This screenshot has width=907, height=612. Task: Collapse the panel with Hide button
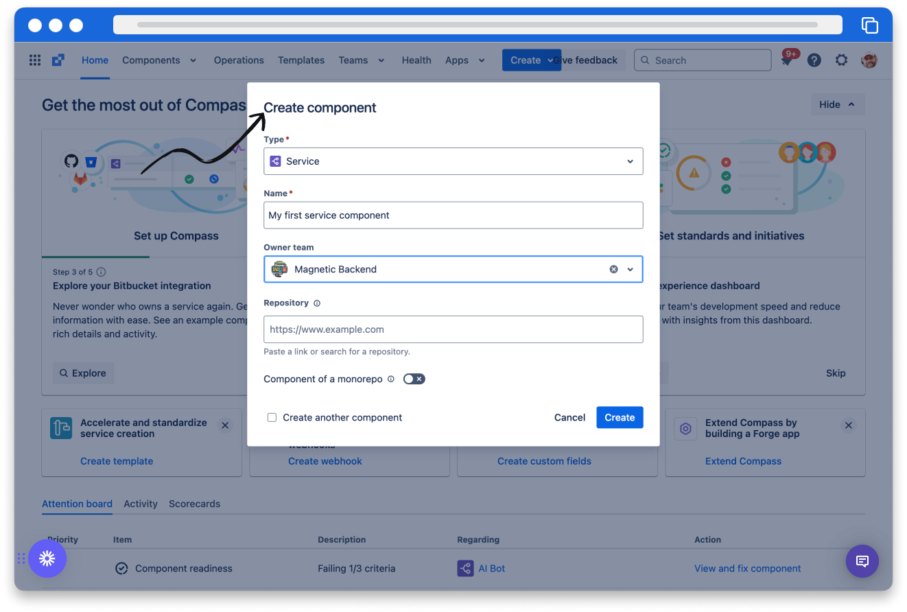coord(838,104)
